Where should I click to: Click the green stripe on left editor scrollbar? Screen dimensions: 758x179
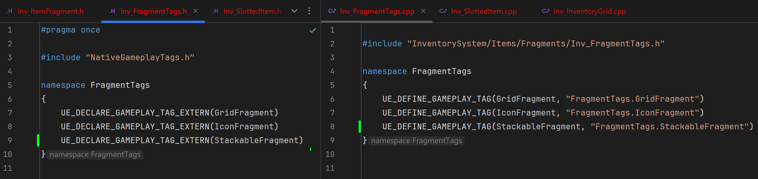(x=311, y=149)
